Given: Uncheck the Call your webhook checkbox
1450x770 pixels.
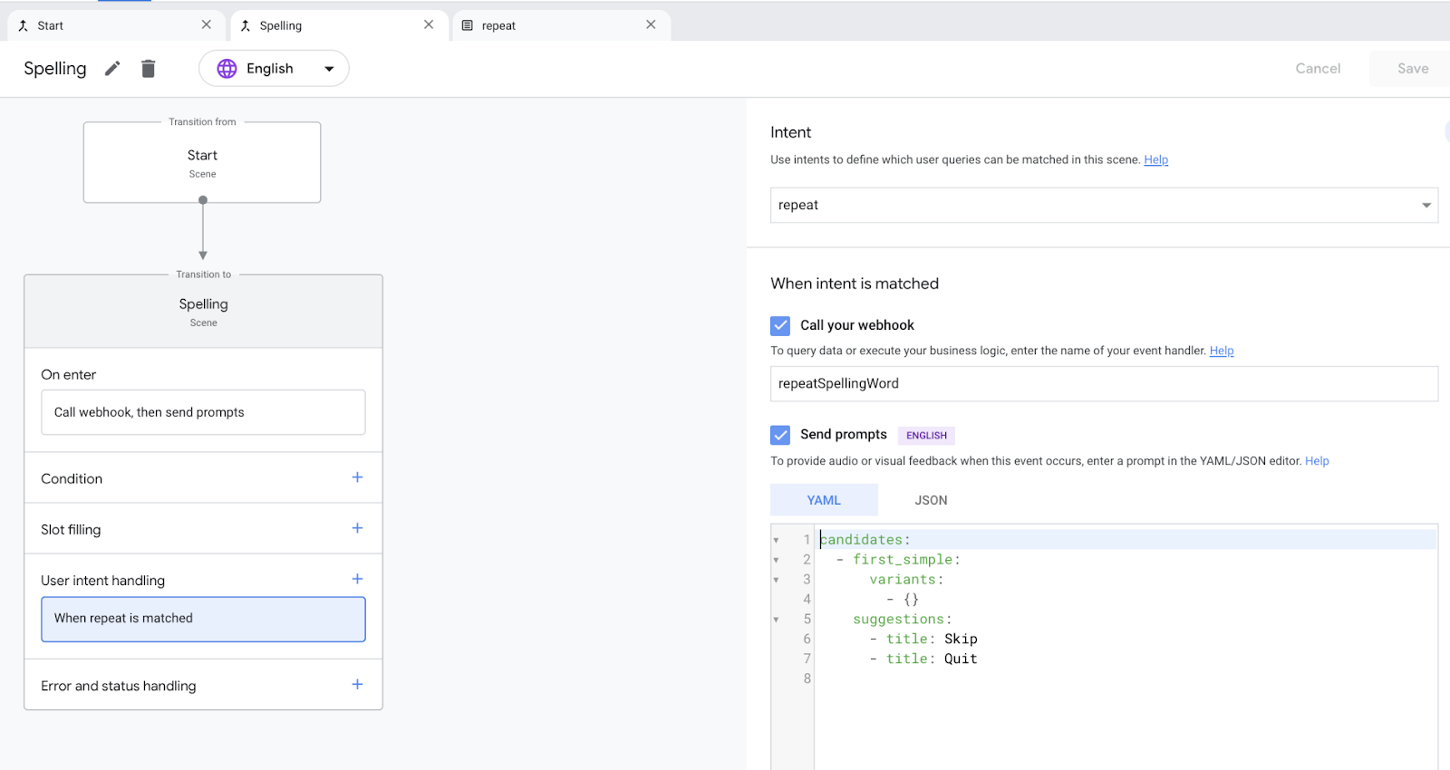Looking at the screenshot, I should [x=780, y=325].
